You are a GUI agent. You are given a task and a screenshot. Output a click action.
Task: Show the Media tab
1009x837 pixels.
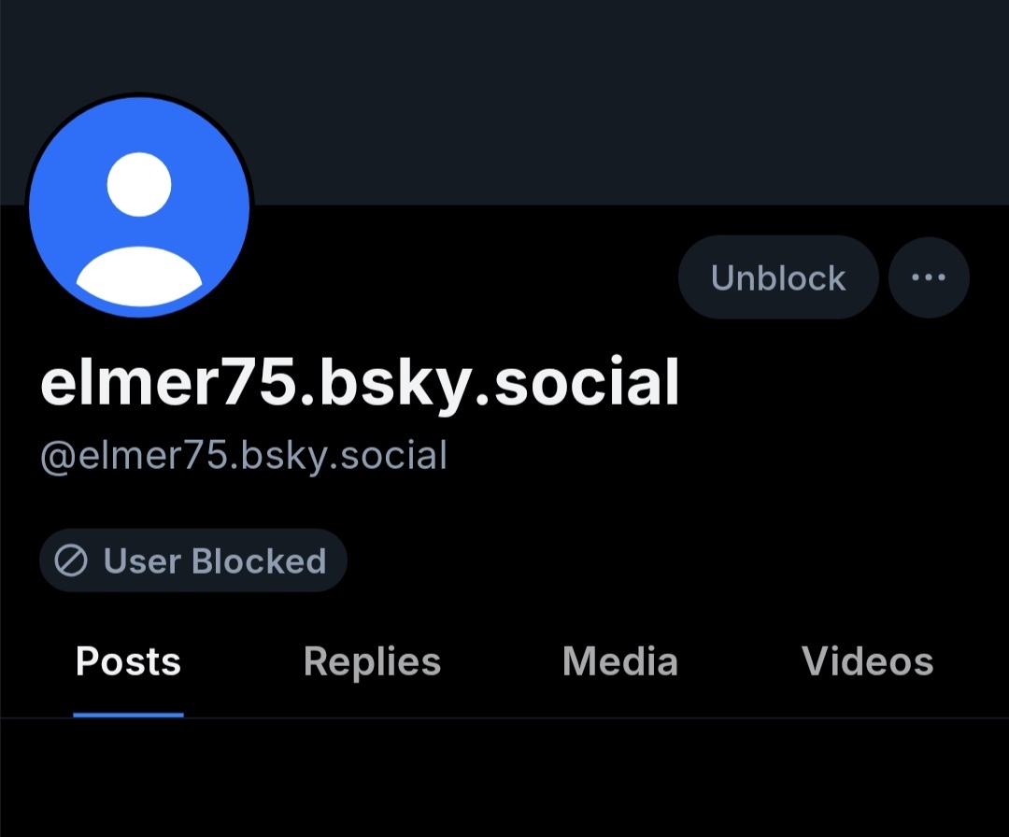(620, 661)
